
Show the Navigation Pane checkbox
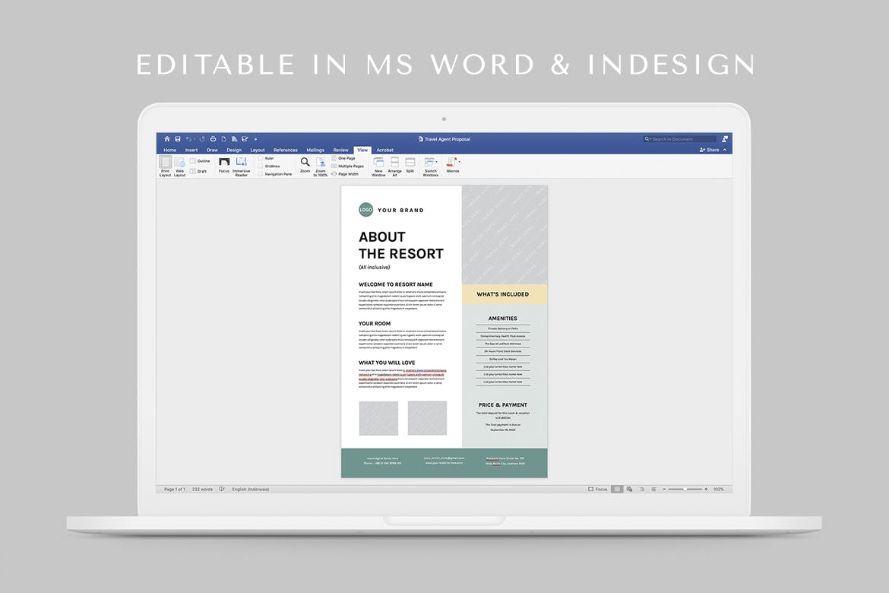261,174
